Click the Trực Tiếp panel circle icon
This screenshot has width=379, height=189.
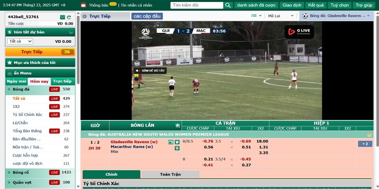click(x=85, y=17)
